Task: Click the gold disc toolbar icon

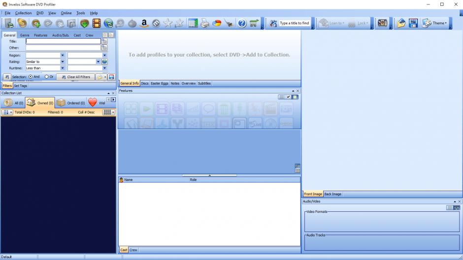Action: tap(22, 23)
